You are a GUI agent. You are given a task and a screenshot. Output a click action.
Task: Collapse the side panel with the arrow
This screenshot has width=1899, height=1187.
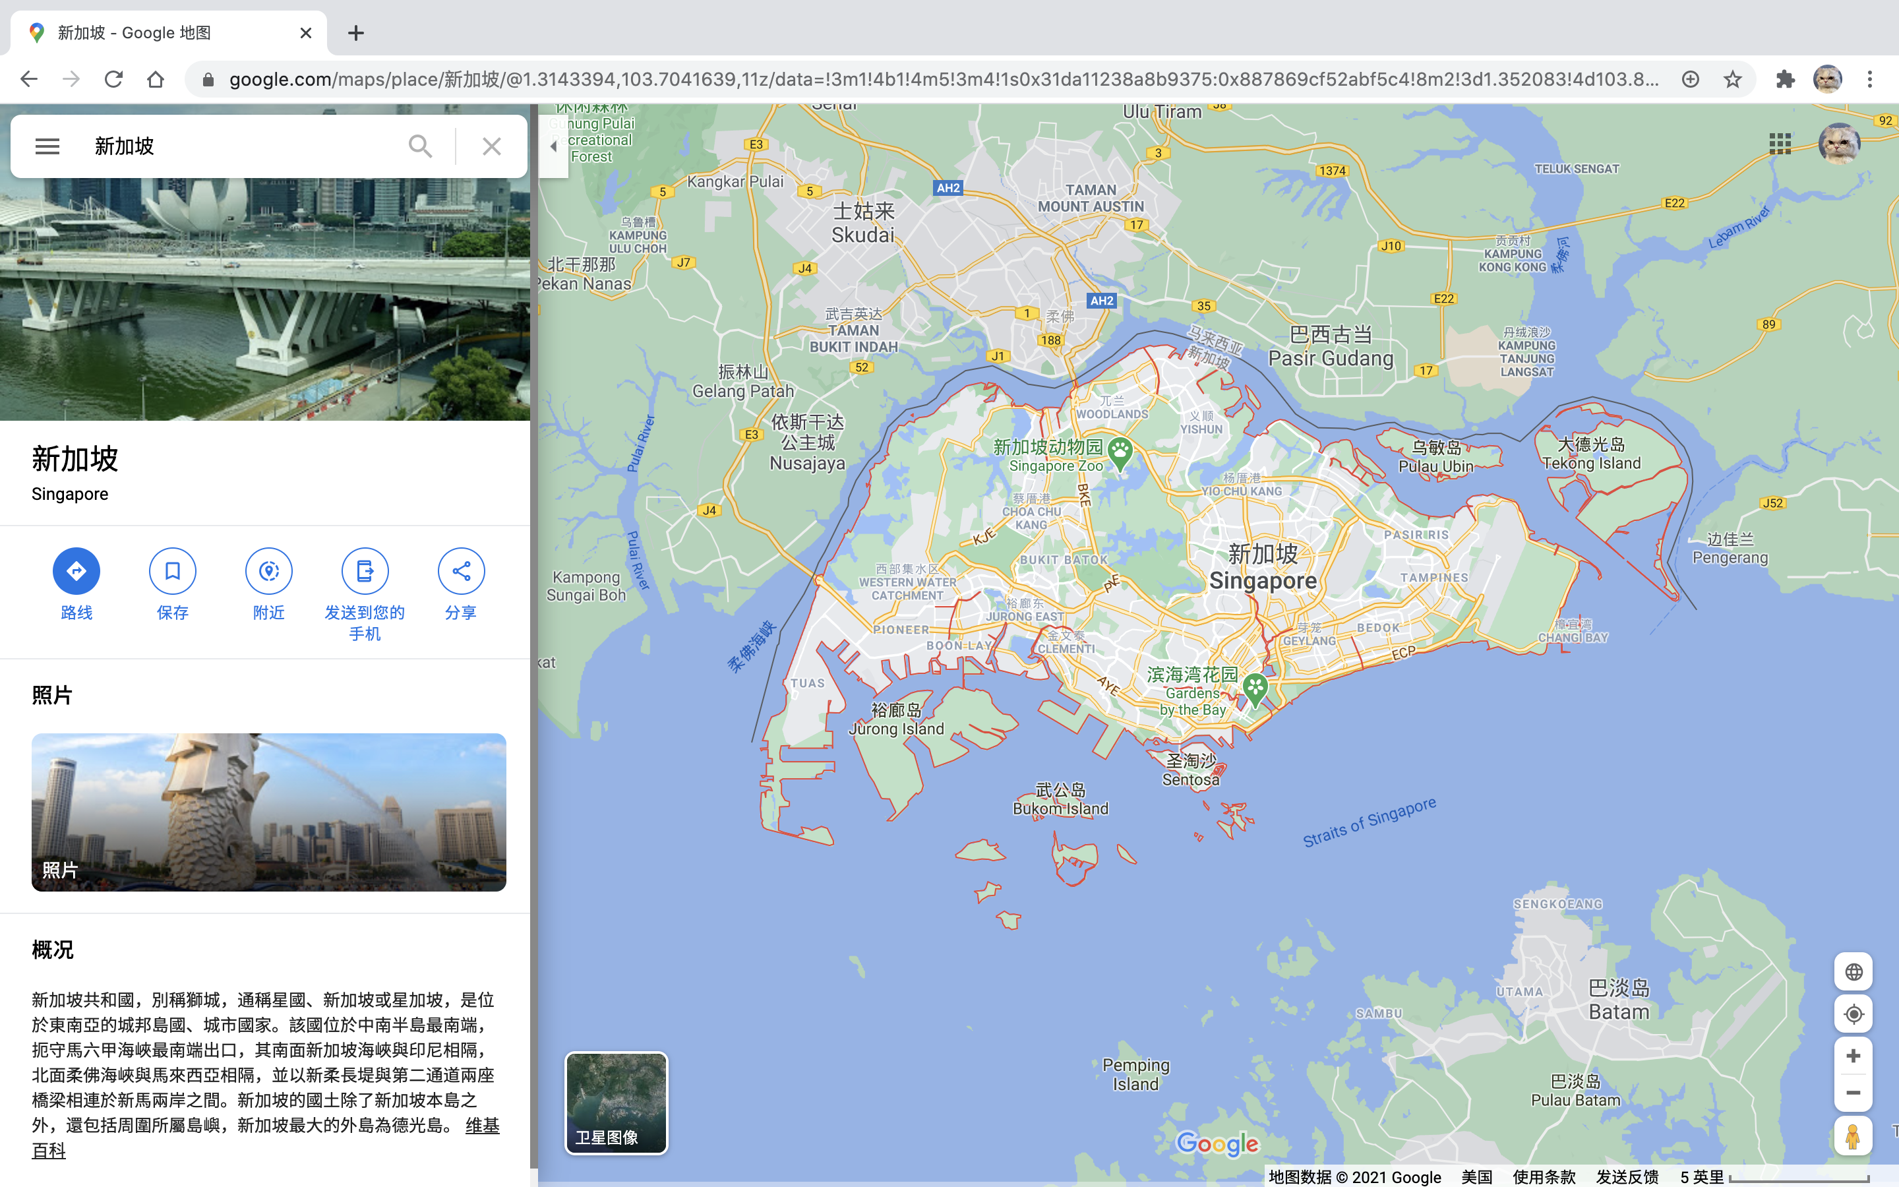[553, 147]
